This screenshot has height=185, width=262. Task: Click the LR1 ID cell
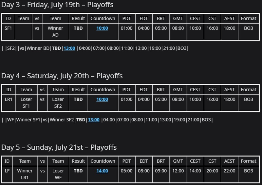point(9,103)
